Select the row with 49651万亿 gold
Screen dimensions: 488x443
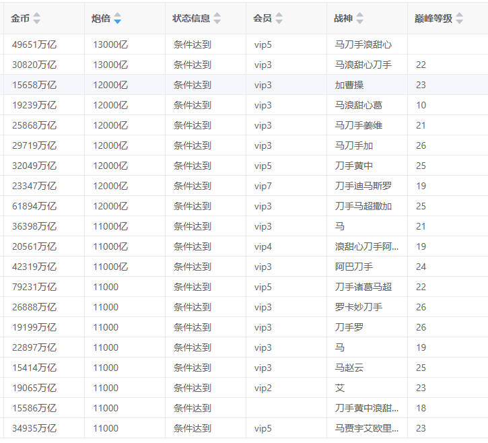point(34,44)
